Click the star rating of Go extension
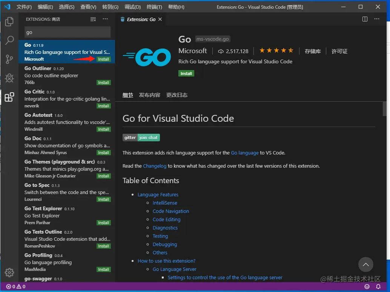The width and height of the screenshot is (390, 292). [276, 51]
